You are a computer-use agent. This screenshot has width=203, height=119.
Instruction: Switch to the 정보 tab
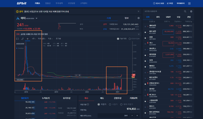pyautogui.click(x=126, y=18)
